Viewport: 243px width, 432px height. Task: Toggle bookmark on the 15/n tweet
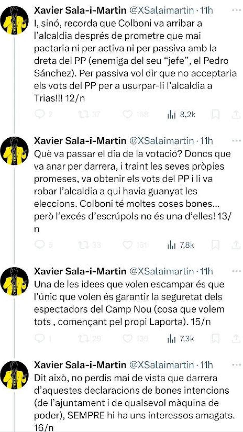tap(215, 337)
